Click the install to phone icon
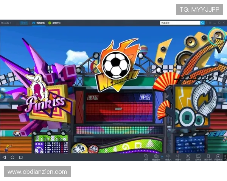Image resolution: width=227 pixels, height=181 pixels. (x=208, y=156)
